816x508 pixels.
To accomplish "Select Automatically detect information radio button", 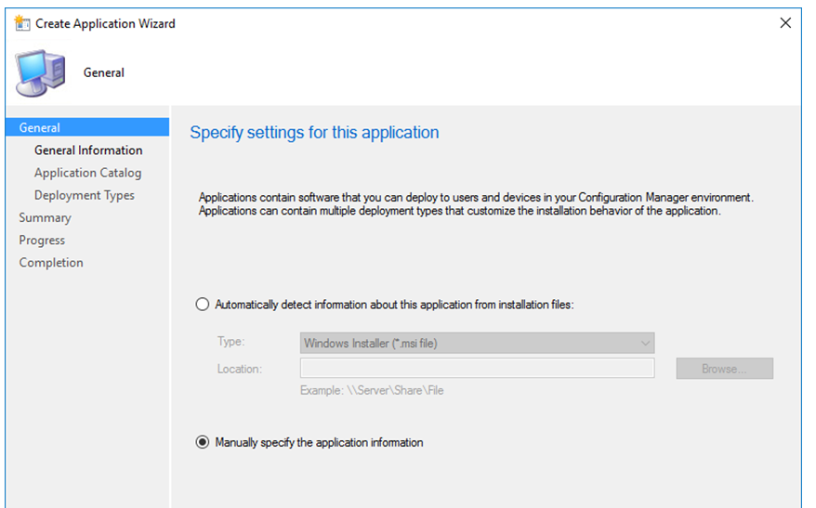I will tap(203, 305).
